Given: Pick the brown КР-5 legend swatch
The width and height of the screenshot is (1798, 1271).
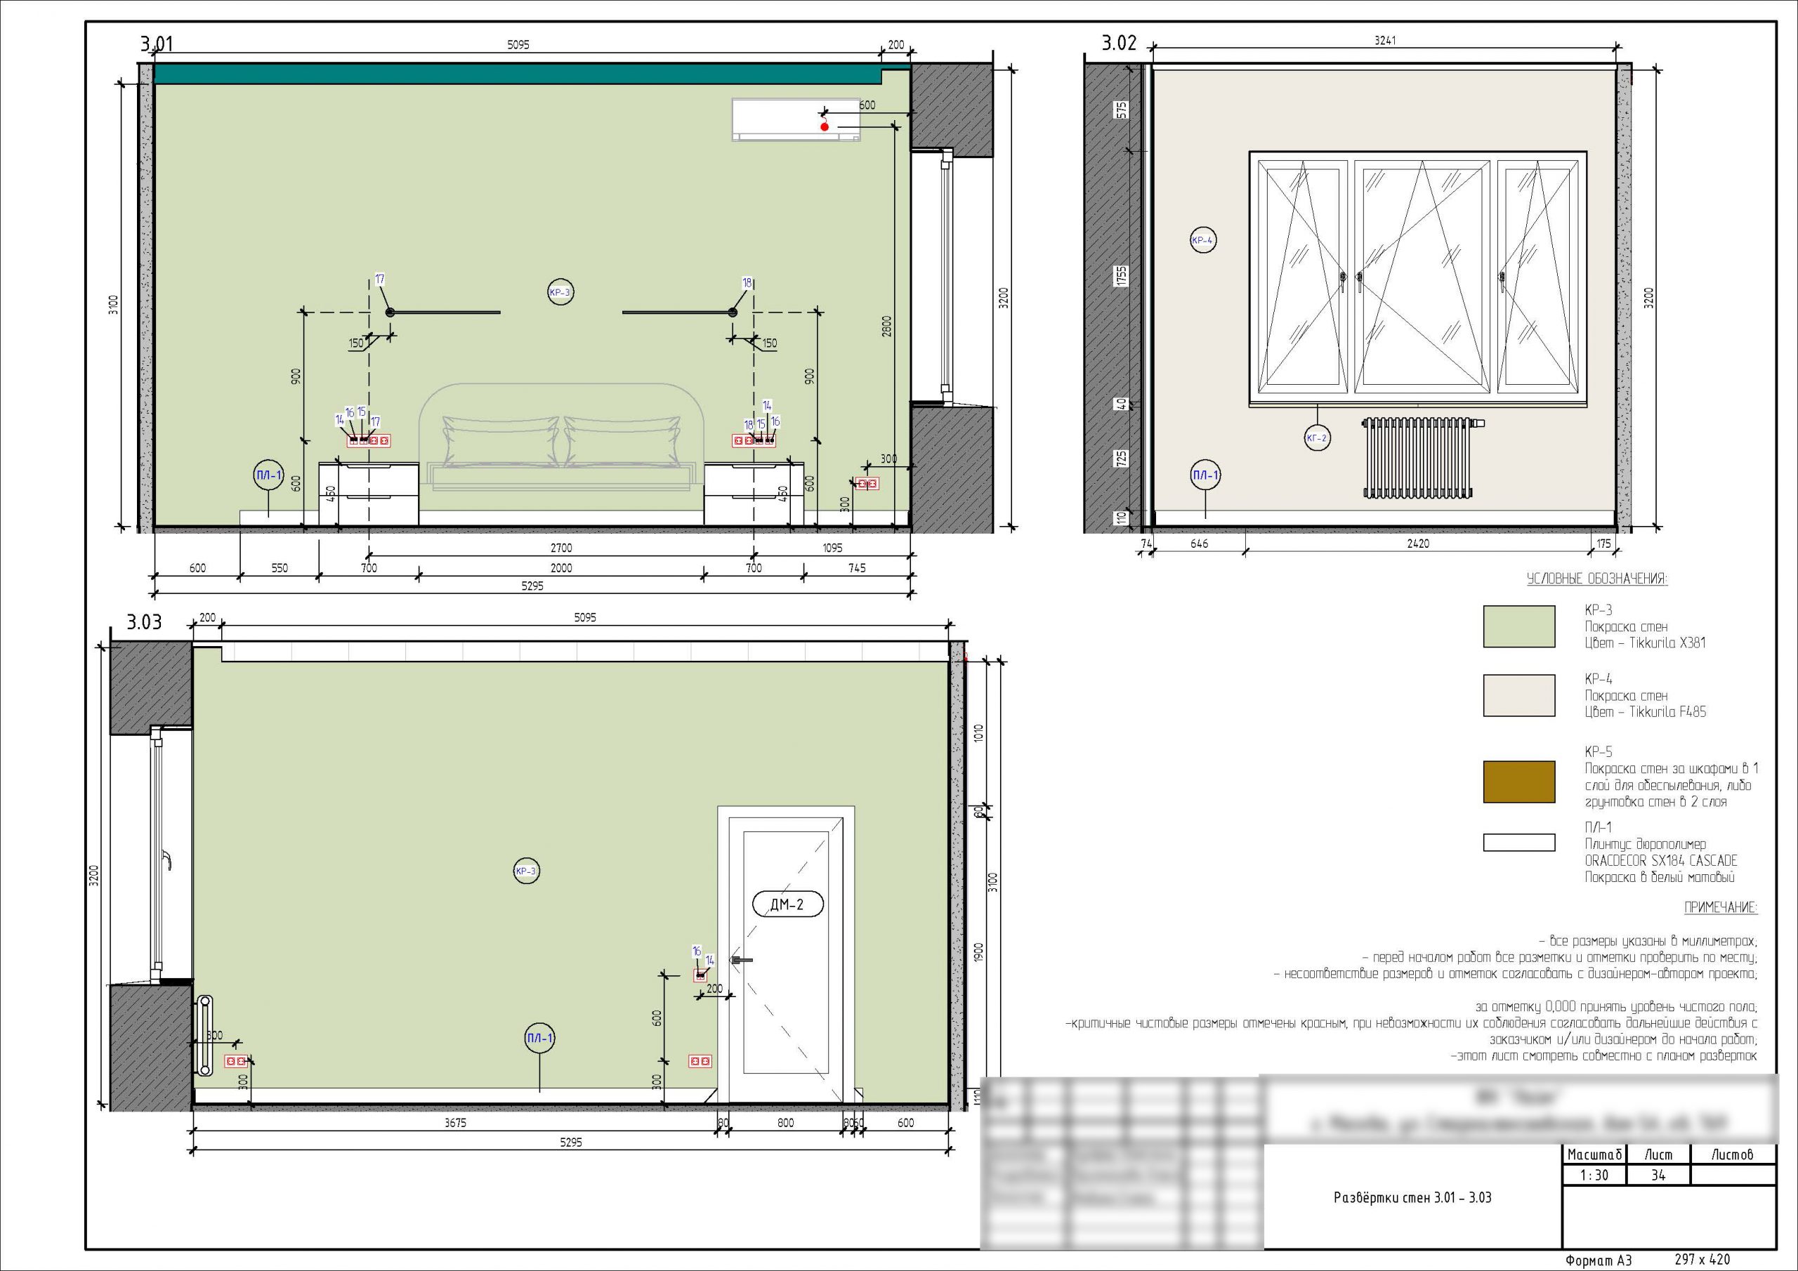Looking at the screenshot, I should [x=1518, y=782].
